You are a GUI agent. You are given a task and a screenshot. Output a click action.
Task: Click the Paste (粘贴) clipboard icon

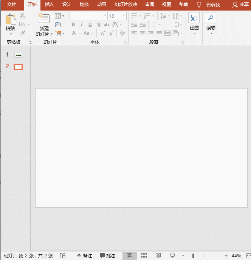[10, 19]
